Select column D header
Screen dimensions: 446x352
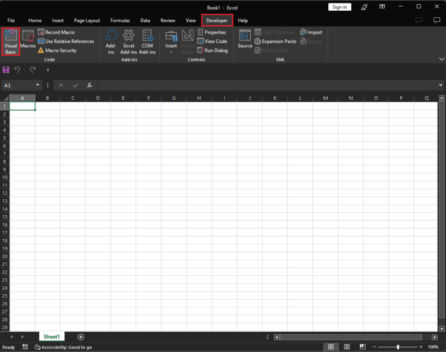(98, 98)
